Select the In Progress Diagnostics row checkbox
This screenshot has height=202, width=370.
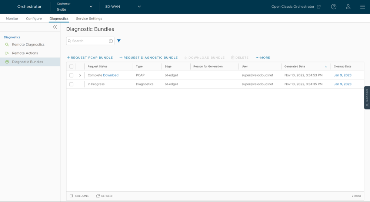point(71,84)
